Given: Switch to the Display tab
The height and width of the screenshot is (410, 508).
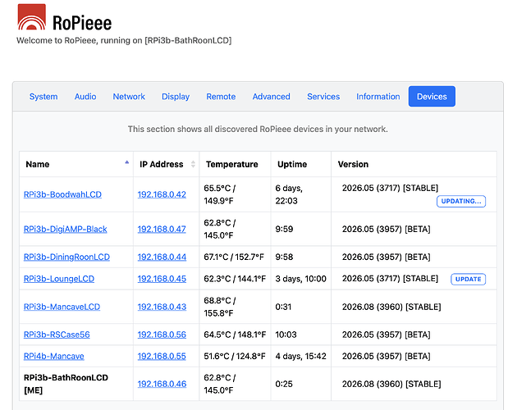Looking at the screenshot, I should pyautogui.click(x=176, y=97).
